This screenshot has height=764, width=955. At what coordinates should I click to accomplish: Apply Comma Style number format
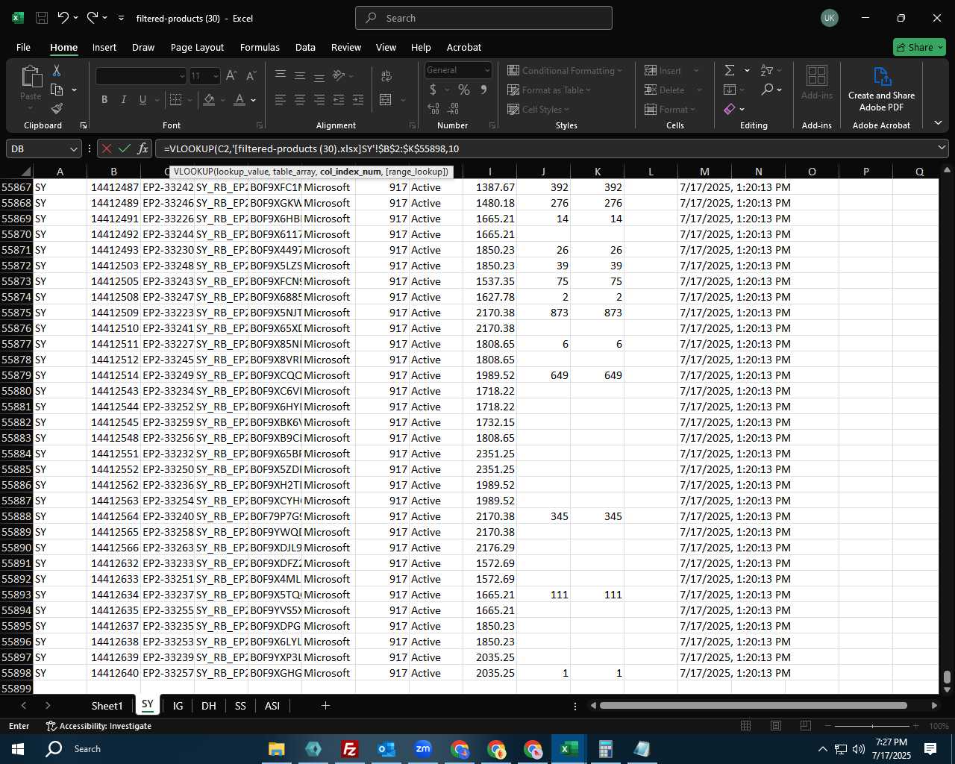point(483,90)
